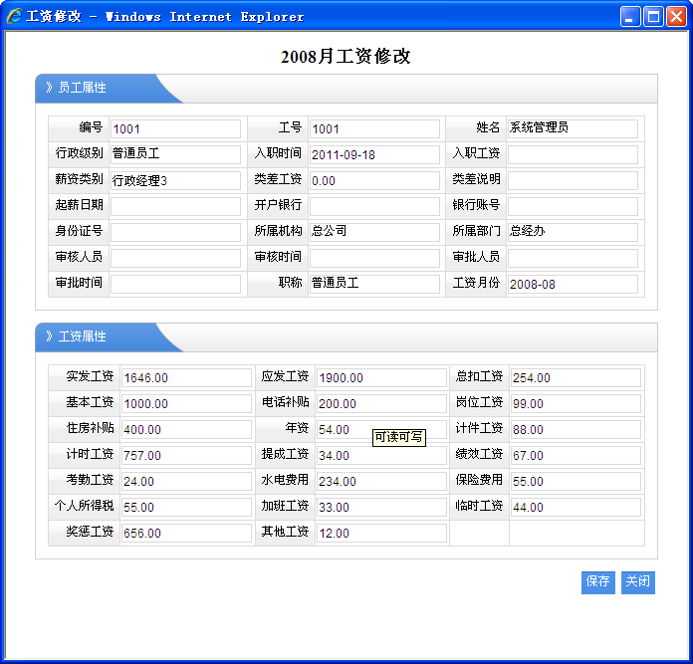Focus the 薪资类别 field
This screenshot has width=693, height=664.
pyautogui.click(x=175, y=180)
